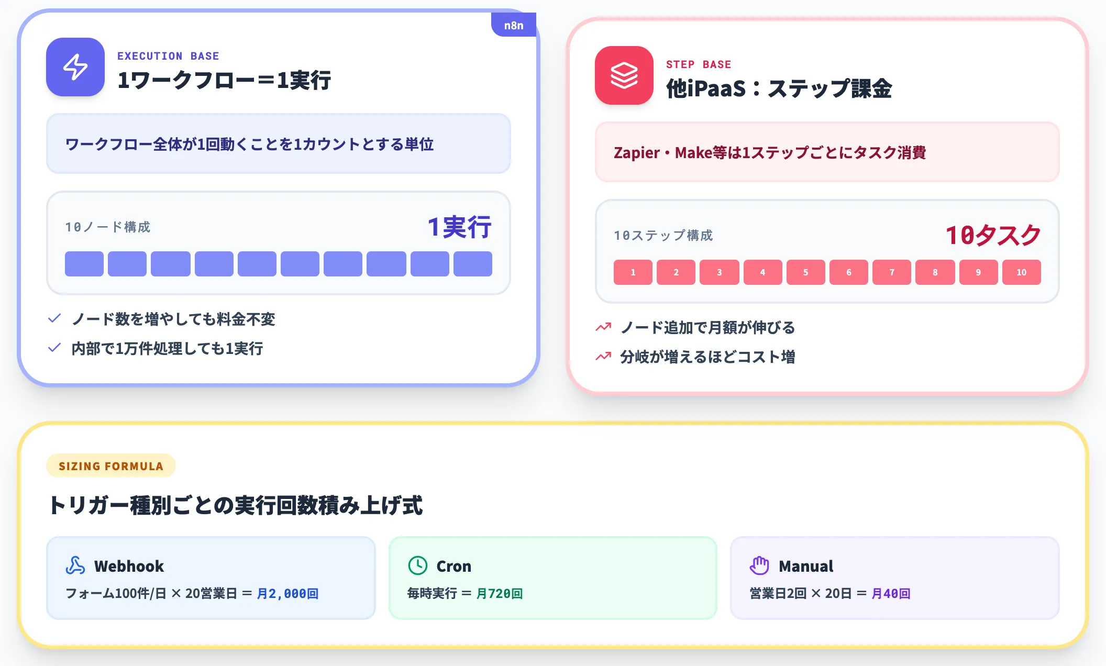
Task: Click the stacked layers Step Base icon
Action: click(x=624, y=75)
